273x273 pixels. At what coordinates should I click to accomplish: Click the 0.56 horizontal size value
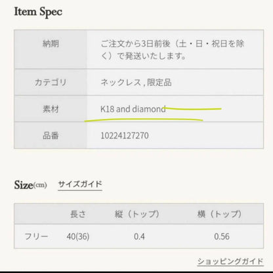[222, 236]
